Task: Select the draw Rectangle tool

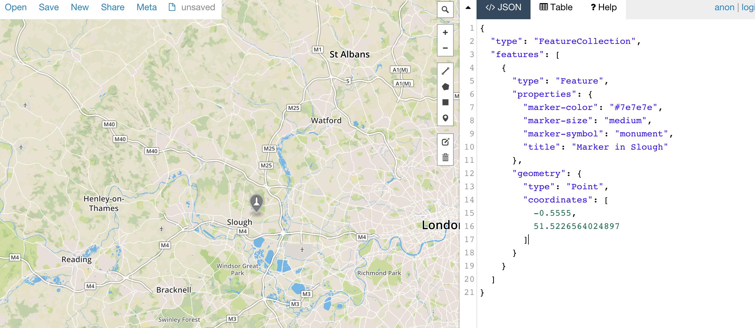Action: (x=445, y=102)
